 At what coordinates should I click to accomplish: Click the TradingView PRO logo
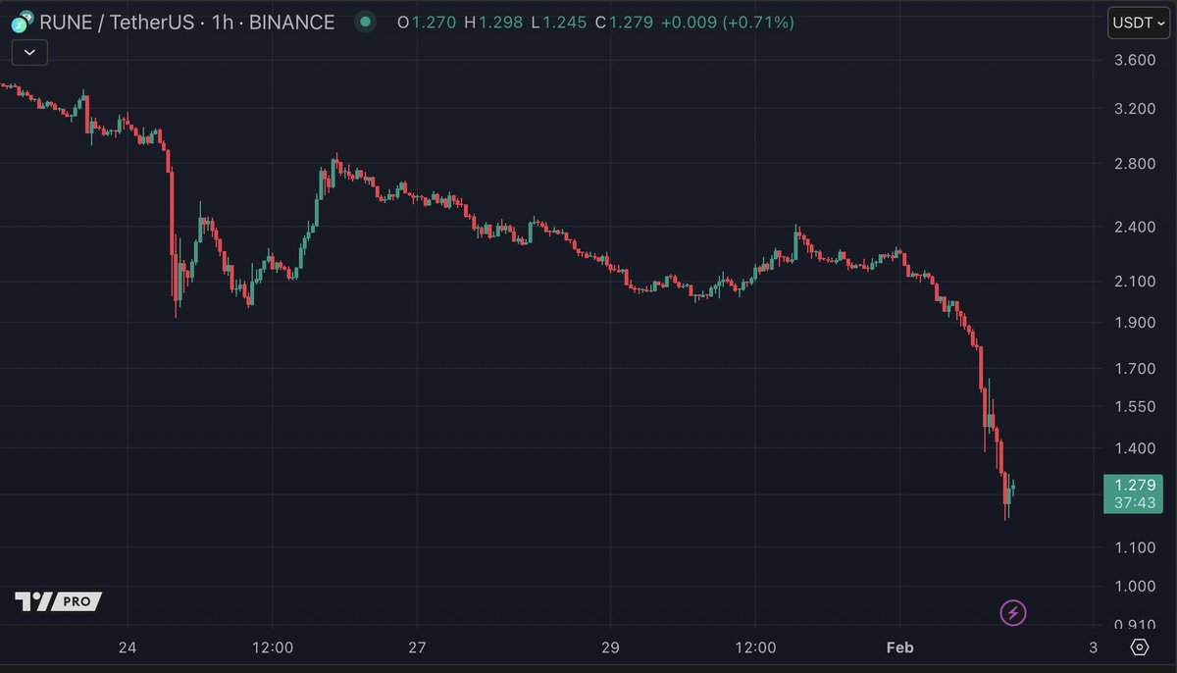pyautogui.click(x=58, y=601)
